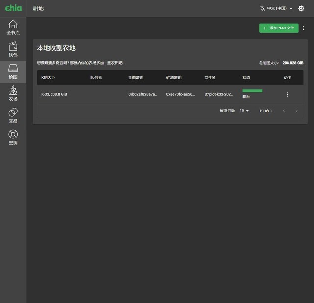Click the file name D:\plot-k33-202... cell
This screenshot has width=314, height=303.
tap(219, 94)
